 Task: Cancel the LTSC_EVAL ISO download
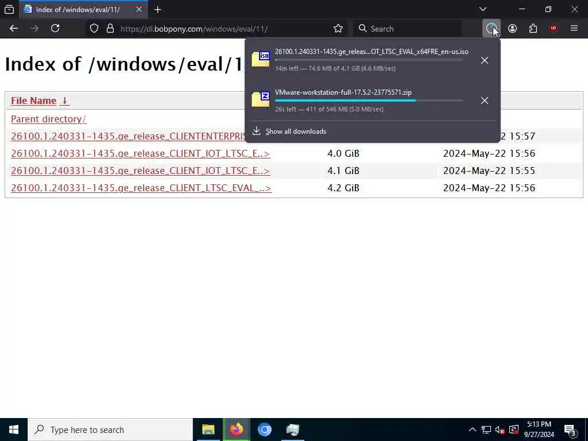point(485,60)
